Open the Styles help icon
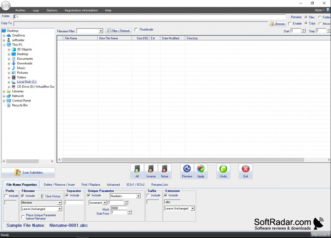 (328, 10)
